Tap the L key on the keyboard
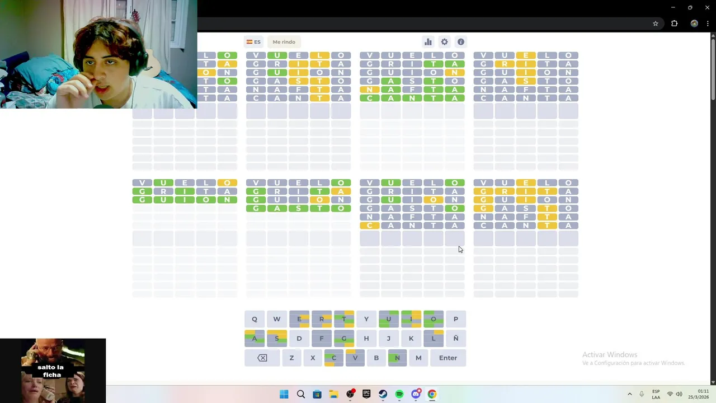Image resolution: width=716 pixels, height=403 pixels. (434, 338)
